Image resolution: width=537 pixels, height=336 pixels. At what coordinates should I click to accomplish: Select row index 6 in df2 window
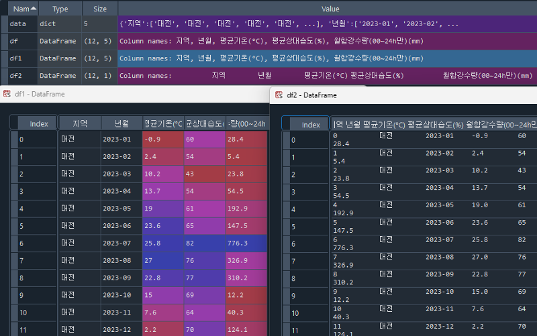coord(309,244)
